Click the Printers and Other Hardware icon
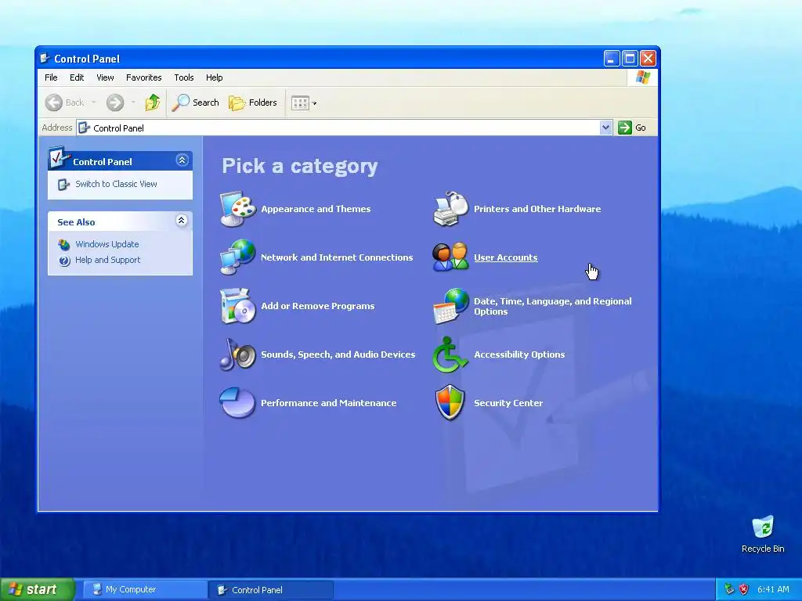The height and width of the screenshot is (601, 802). [x=450, y=208]
